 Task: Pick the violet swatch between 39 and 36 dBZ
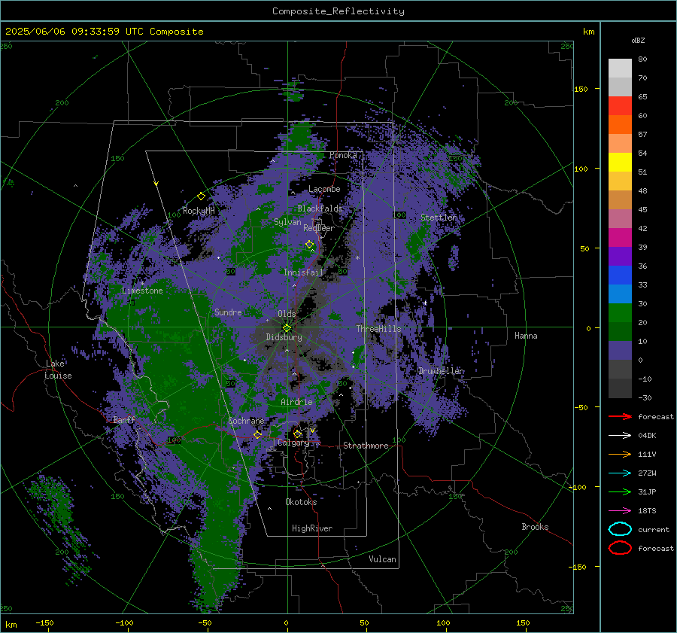point(620,256)
